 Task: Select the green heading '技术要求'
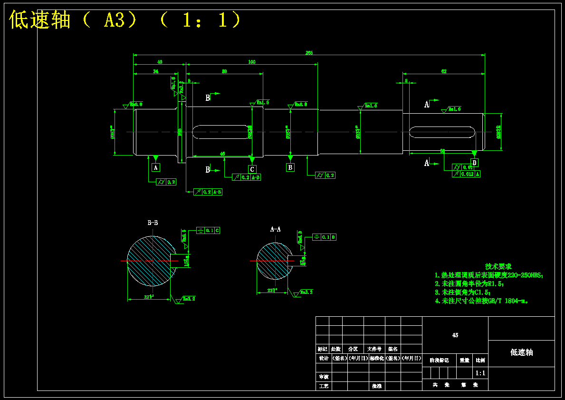[x=498, y=266]
